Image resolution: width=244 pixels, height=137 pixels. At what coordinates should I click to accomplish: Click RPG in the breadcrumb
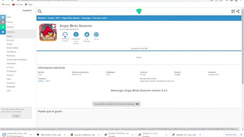coord(58,18)
